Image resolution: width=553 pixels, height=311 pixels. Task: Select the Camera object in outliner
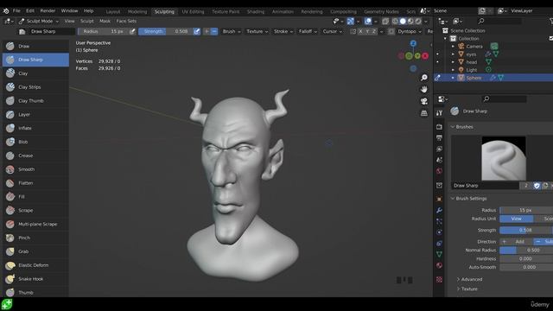coord(474,47)
